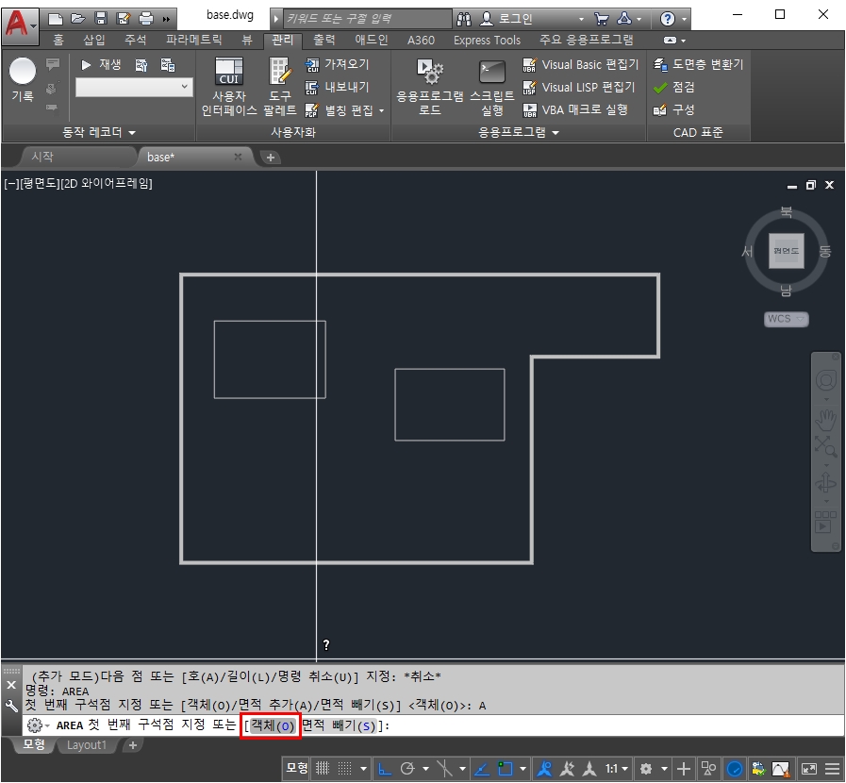
Task: Switch to the 파라메트릭 ribbon tab
Action: click(x=193, y=40)
